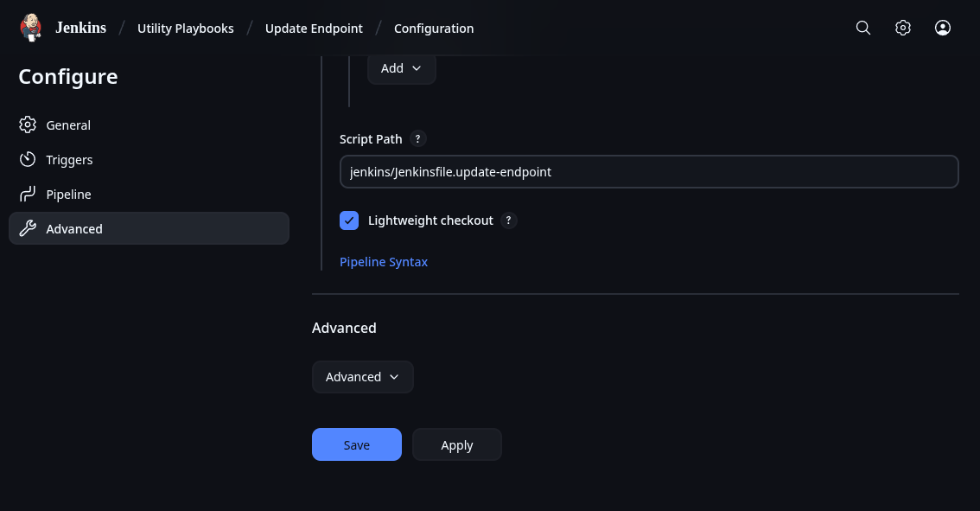Viewport: 980px width, 511px height.
Task: Show help for Lightweight checkout
Action: (x=509, y=220)
